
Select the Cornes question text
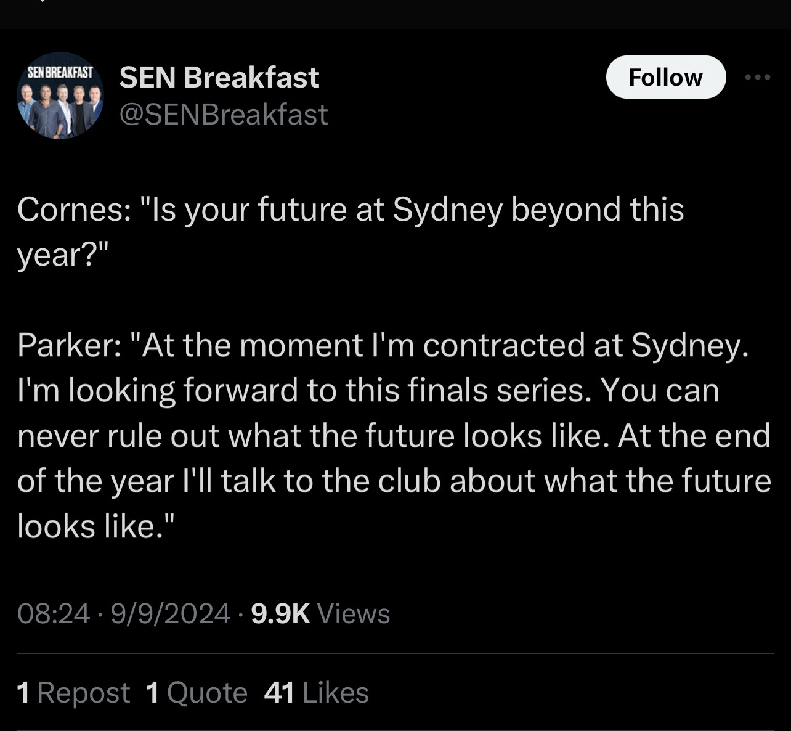pyautogui.click(x=351, y=232)
